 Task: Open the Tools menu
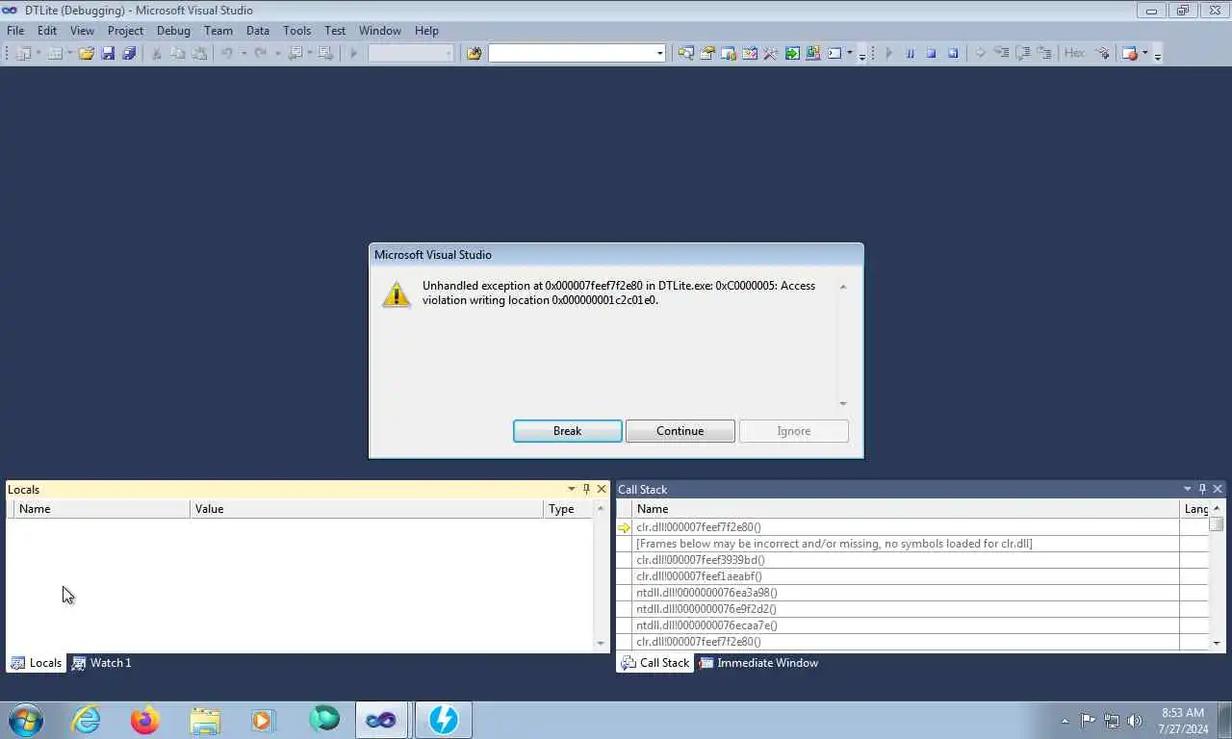(x=296, y=30)
